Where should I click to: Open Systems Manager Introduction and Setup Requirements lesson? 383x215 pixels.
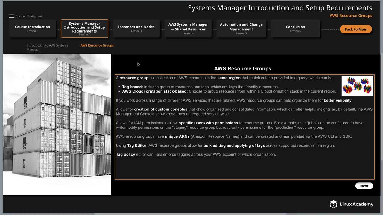(x=84, y=29)
